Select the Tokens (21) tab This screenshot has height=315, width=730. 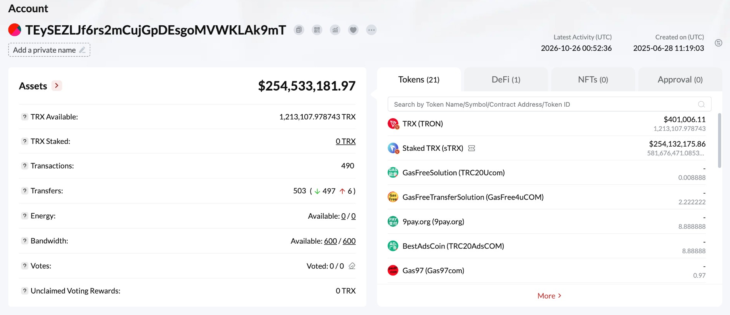tap(419, 79)
